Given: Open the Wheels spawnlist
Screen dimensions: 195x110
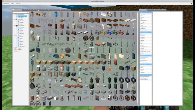Looking at the screenshot, I should tap(21, 45).
